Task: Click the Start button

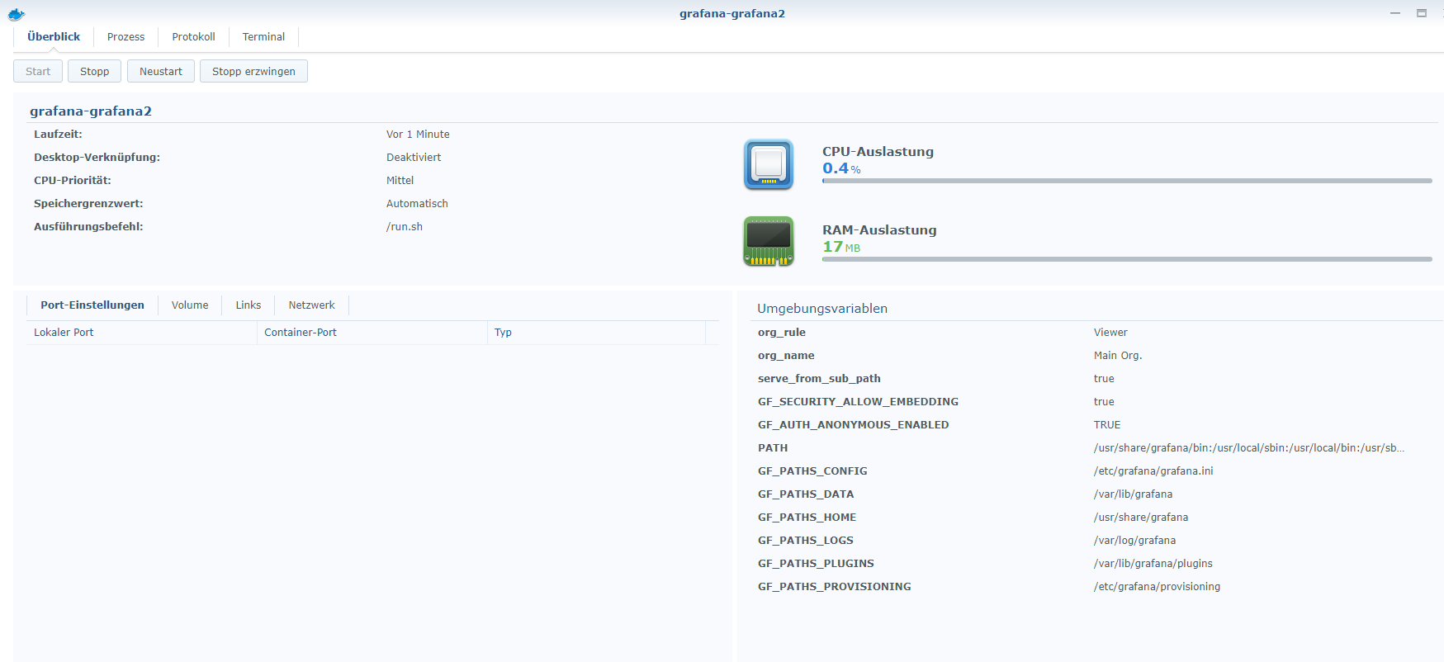Action: click(38, 71)
